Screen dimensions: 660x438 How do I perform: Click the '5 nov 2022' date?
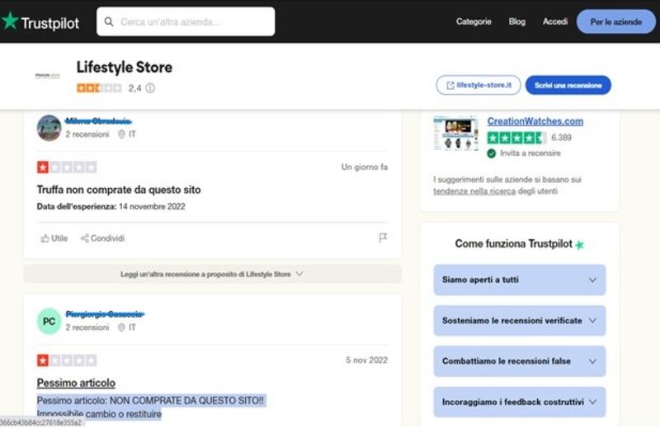[366, 360]
